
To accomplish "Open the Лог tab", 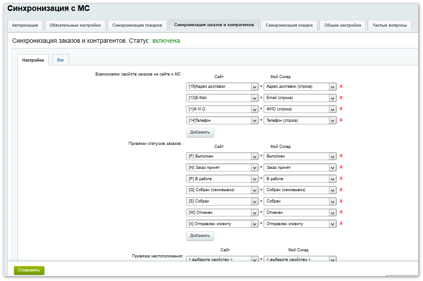I will (61, 60).
